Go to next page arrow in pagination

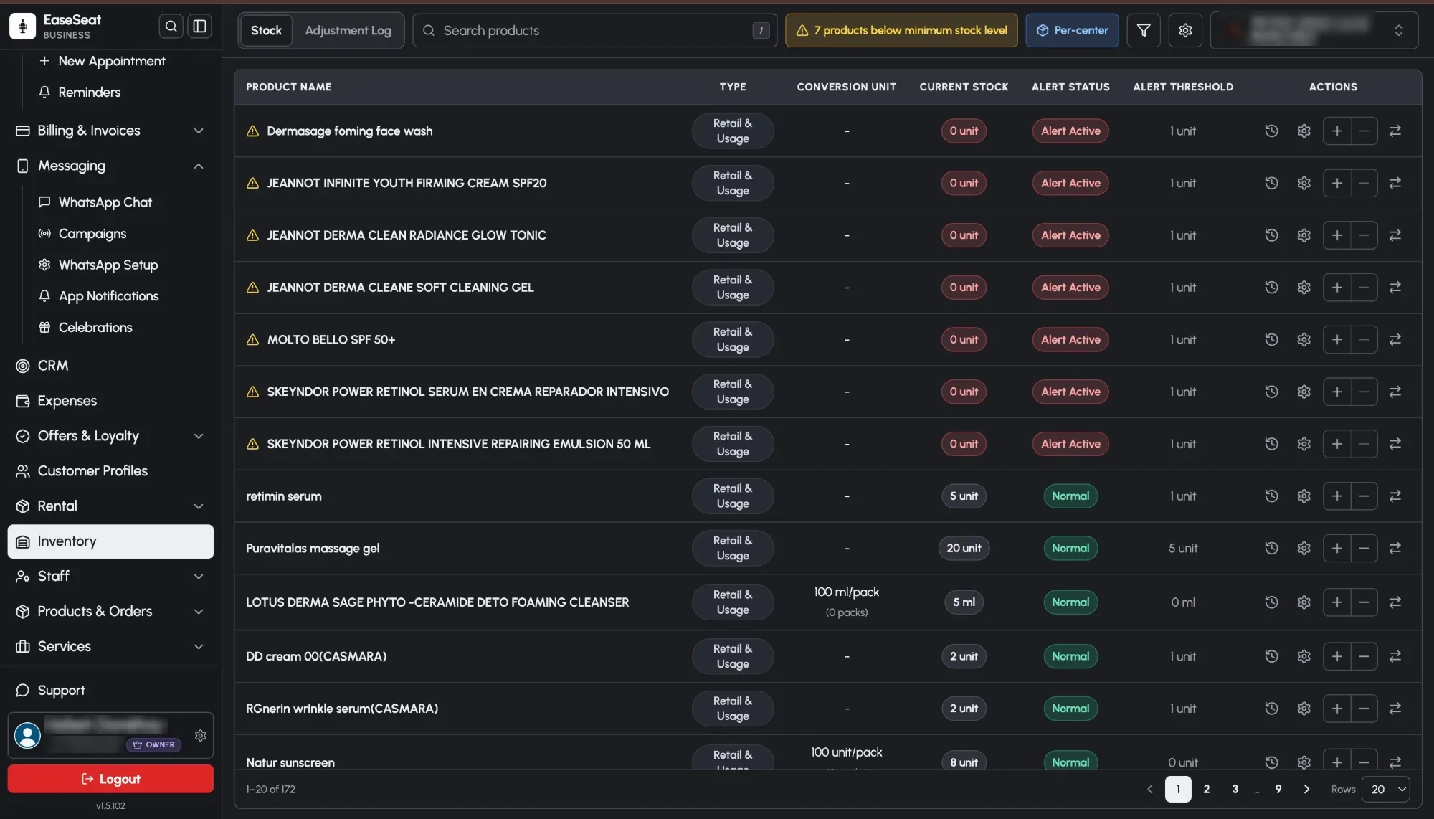coord(1306,789)
